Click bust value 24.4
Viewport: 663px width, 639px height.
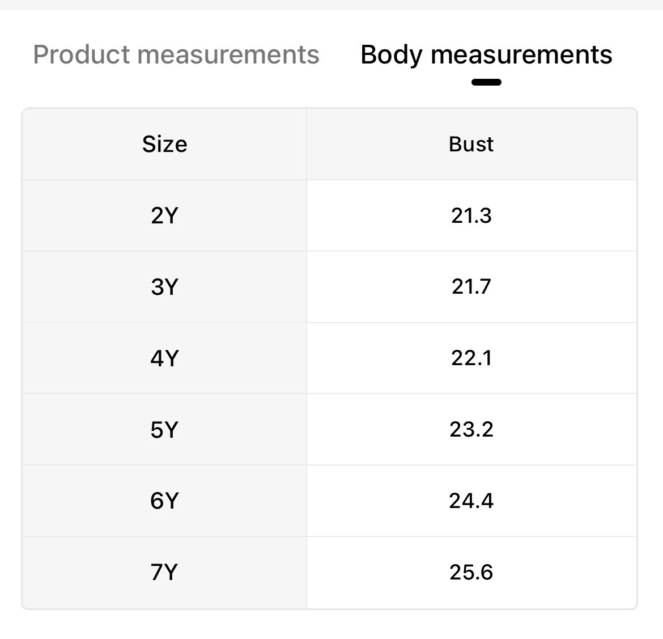pos(471,501)
